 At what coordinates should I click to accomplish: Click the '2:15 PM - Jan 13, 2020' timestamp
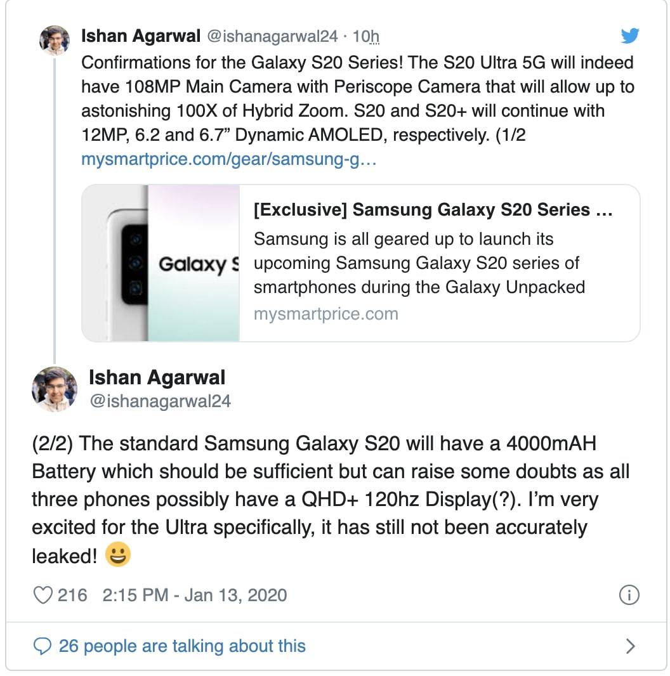tap(195, 595)
